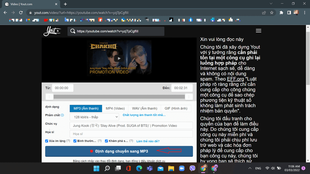This screenshot has width=310, height=174.
Task: Click the Họa sĩ artist field
Action: coord(131,134)
